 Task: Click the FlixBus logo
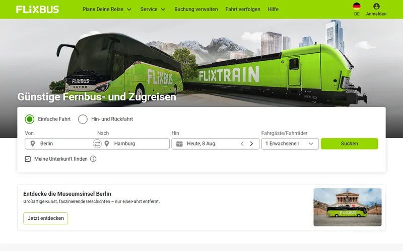coord(37,10)
